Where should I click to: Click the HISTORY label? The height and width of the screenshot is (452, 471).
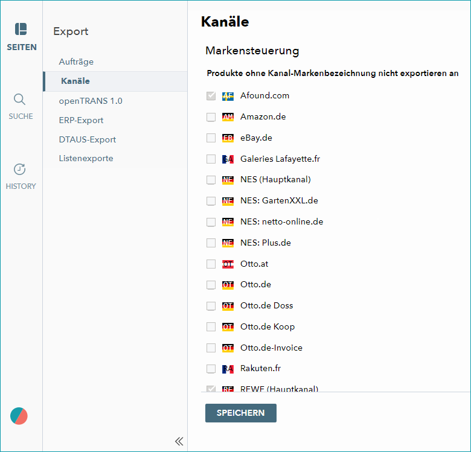pos(21,186)
